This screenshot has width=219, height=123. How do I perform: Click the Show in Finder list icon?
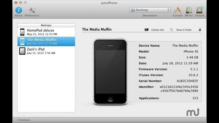(x=171, y=30)
